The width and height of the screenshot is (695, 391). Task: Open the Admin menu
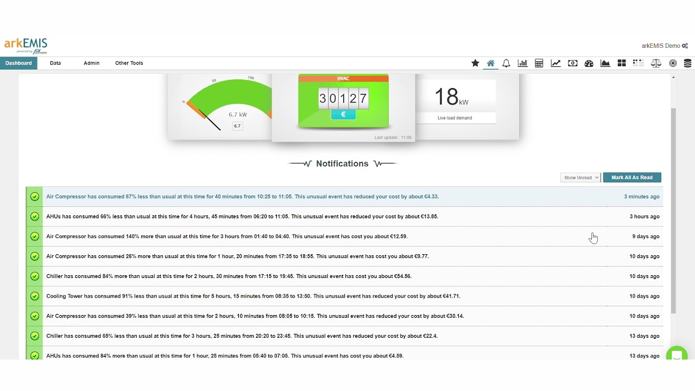(x=91, y=63)
